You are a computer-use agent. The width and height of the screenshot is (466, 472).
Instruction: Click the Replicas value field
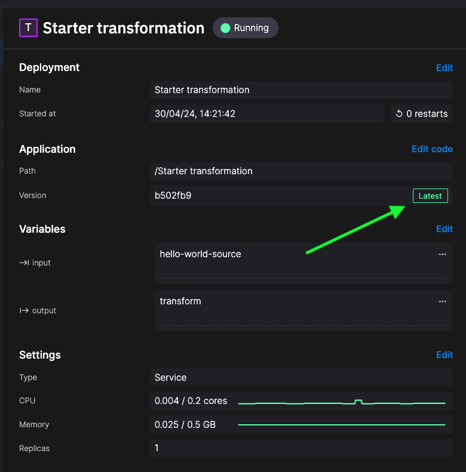(301, 448)
